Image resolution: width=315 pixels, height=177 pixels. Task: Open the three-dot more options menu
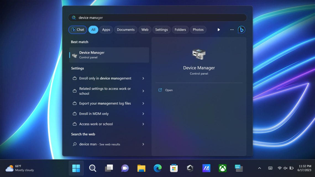pos(232,30)
